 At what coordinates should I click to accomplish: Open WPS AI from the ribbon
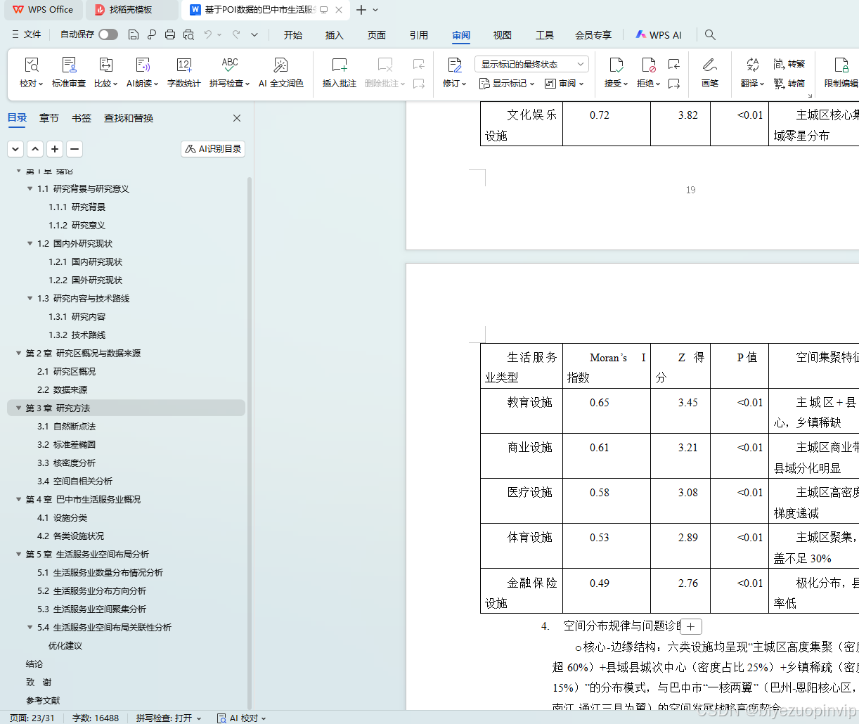tap(659, 35)
